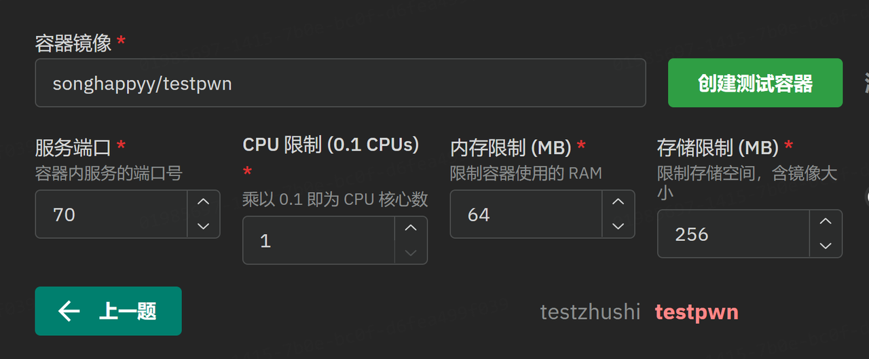Lower 存储限制 using the down chevron

[x=826, y=246]
